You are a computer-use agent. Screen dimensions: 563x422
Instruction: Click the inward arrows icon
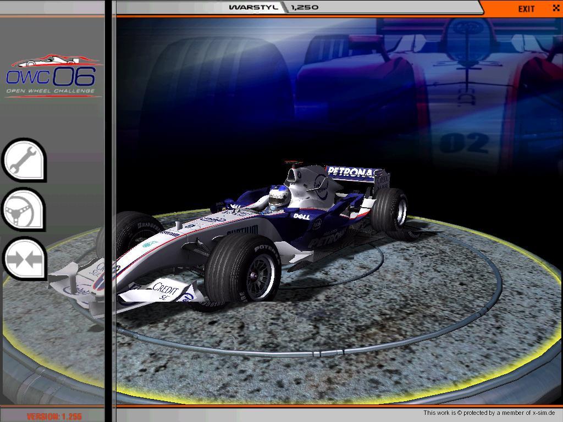click(x=24, y=258)
